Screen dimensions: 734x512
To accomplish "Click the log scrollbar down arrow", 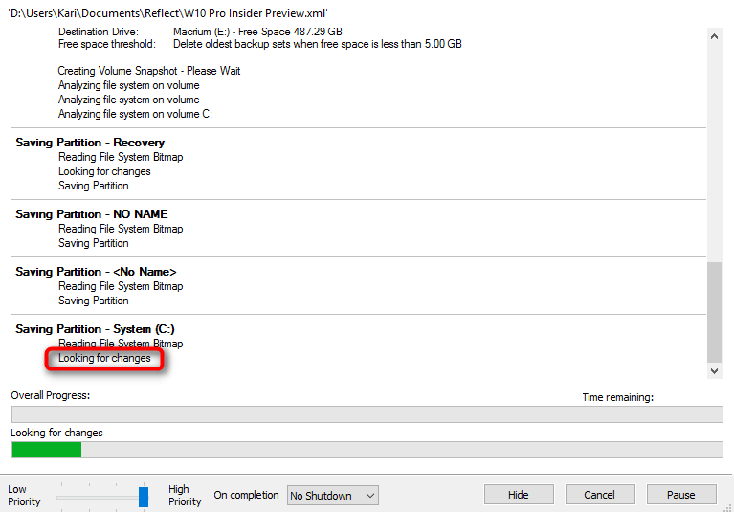I will 714,371.
